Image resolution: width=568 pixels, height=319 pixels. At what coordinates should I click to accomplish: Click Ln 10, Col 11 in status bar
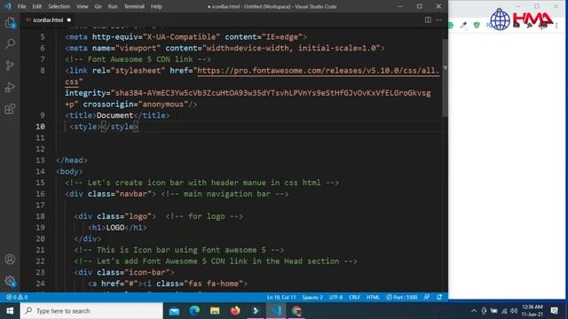coord(281,298)
